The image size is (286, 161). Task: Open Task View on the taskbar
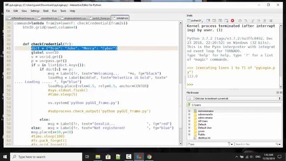[x=87, y=157]
